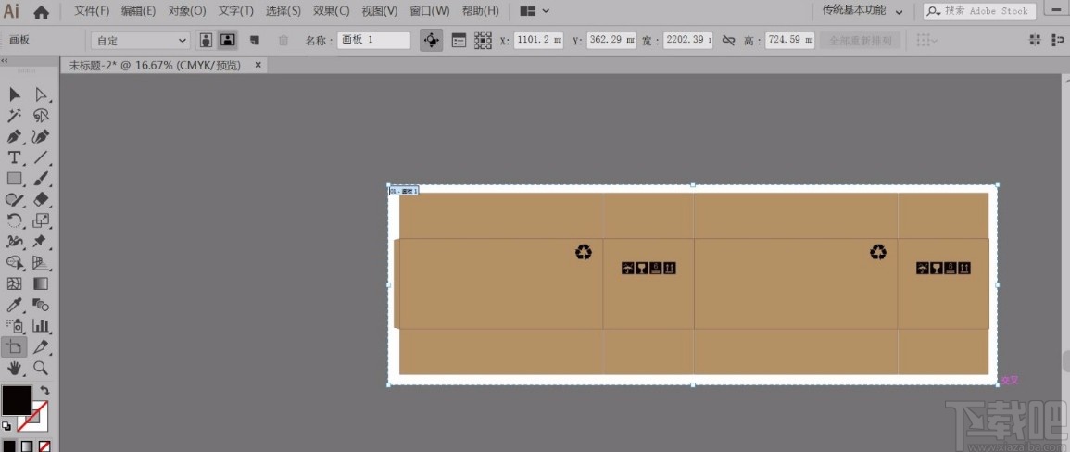Select the Eraser tool

click(x=40, y=199)
